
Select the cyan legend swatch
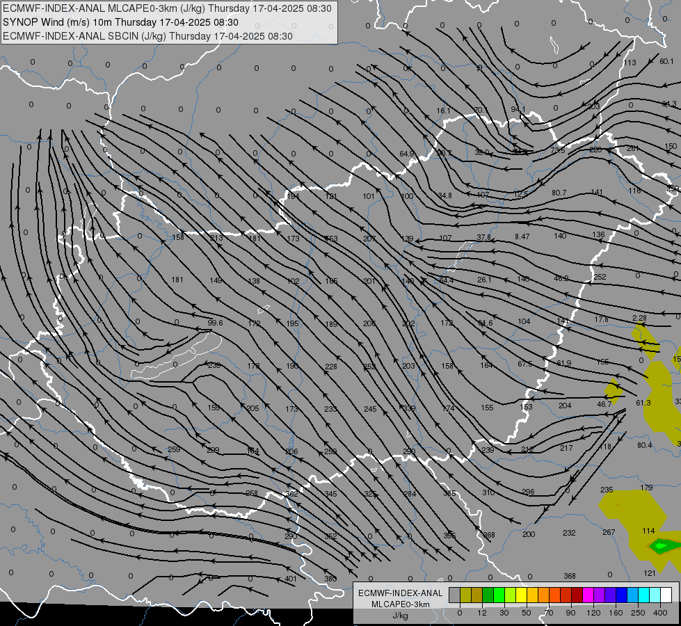pos(643,595)
